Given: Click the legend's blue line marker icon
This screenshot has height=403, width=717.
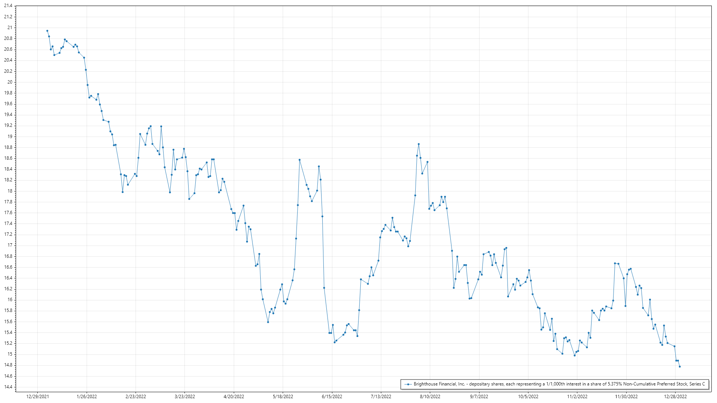Looking at the screenshot, I should tap(408, 384).
